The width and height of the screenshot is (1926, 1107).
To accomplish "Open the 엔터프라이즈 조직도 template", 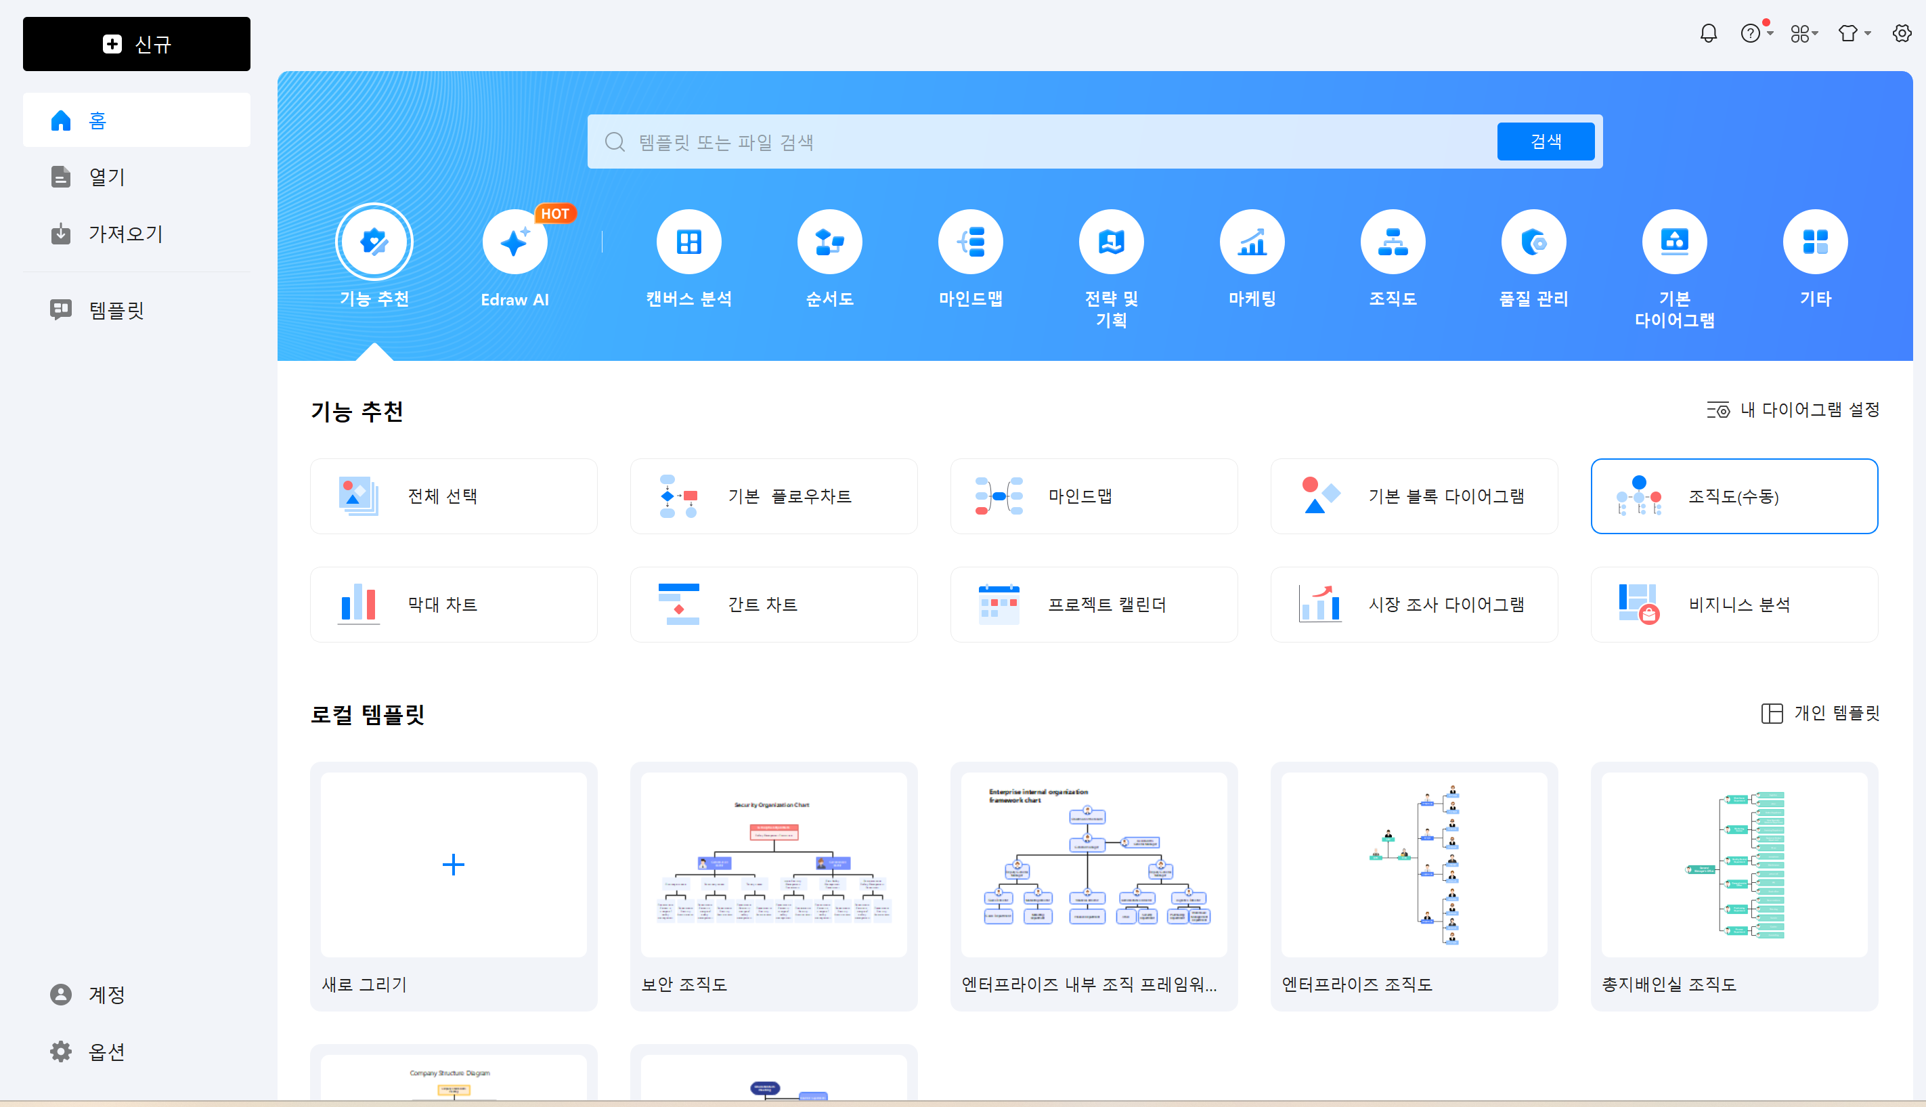I will pos(1414,886).
